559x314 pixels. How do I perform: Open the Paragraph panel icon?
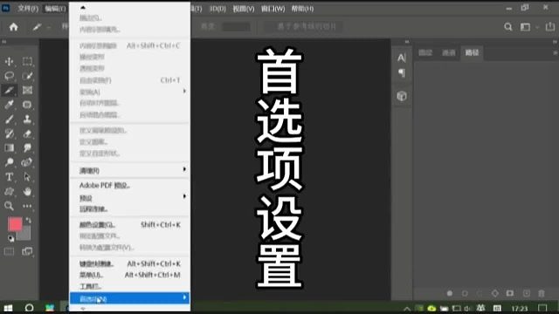(x=402, y=73)
